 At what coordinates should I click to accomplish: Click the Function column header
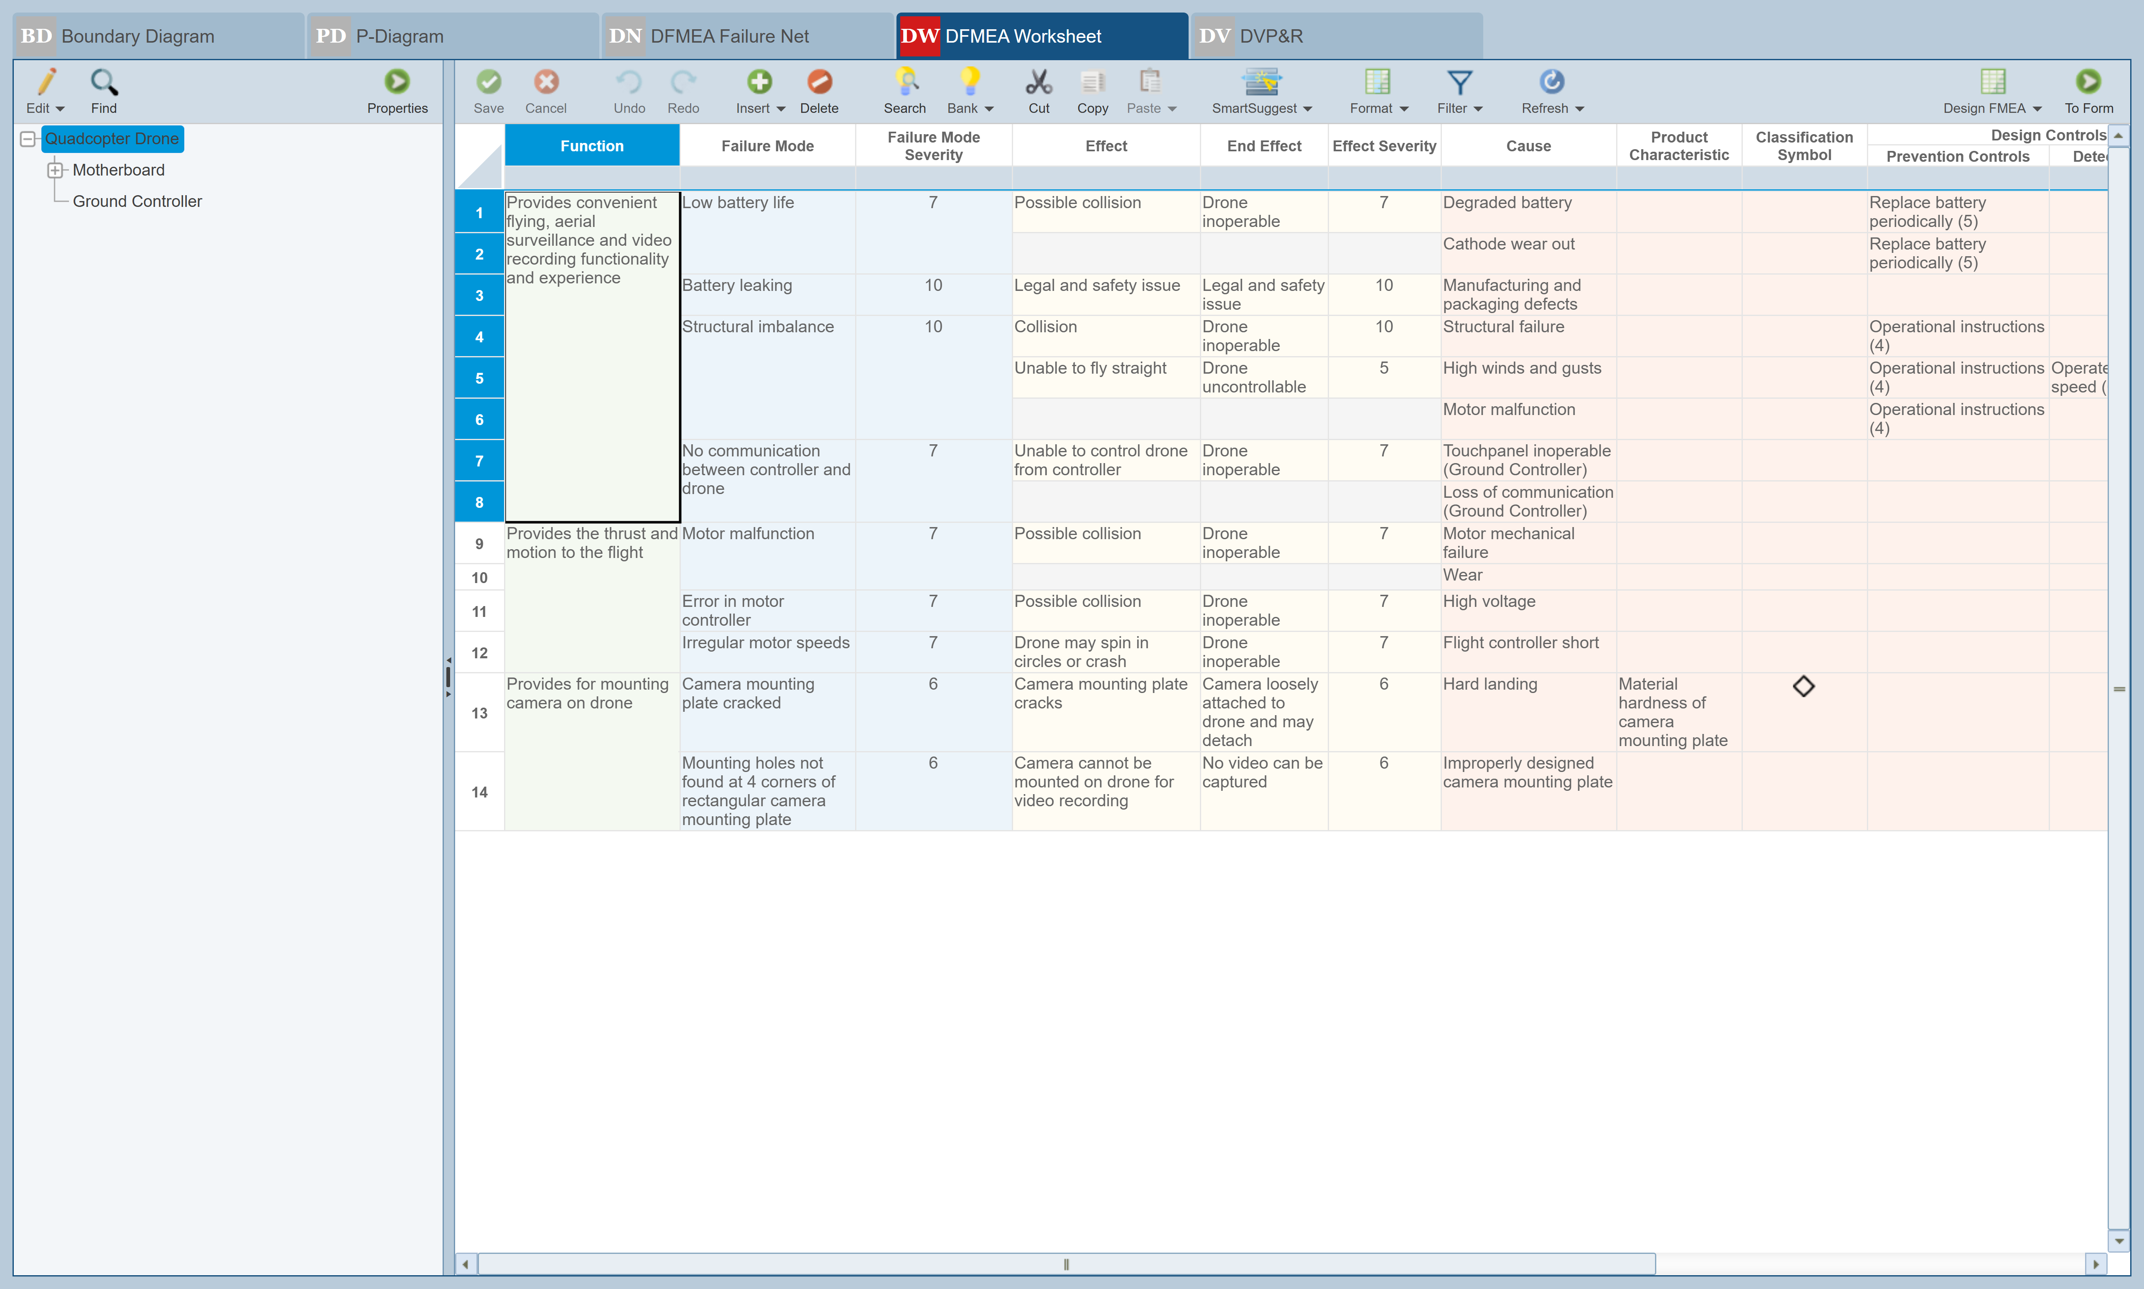point(591,146)
